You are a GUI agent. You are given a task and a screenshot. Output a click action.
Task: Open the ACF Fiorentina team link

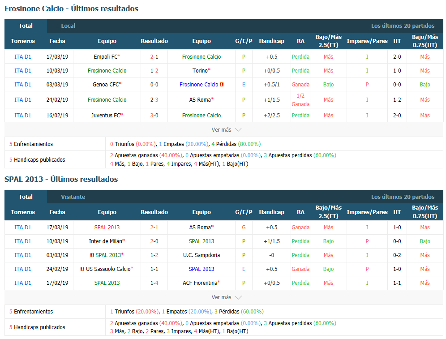200,283
